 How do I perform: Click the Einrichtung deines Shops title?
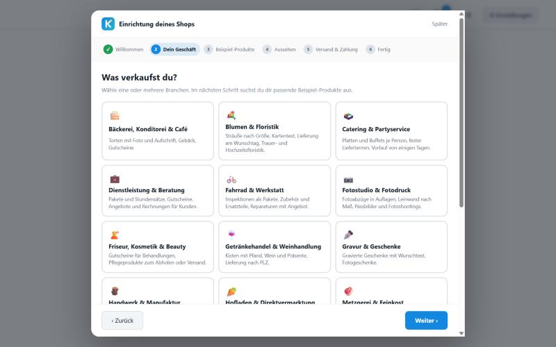pos(157,24)
